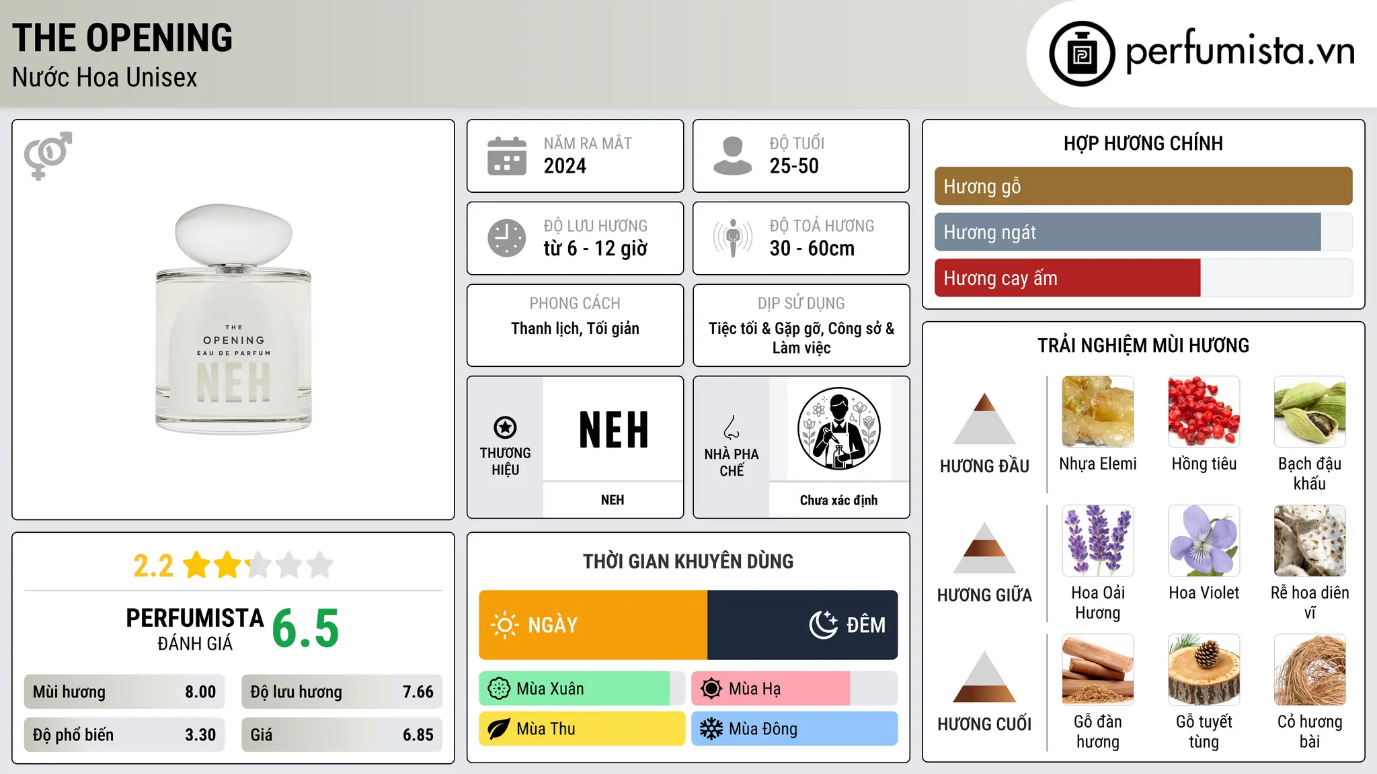Open the Hồng tiêu note image
This screenshot has height=774, width=1377.
point(1204,412)
